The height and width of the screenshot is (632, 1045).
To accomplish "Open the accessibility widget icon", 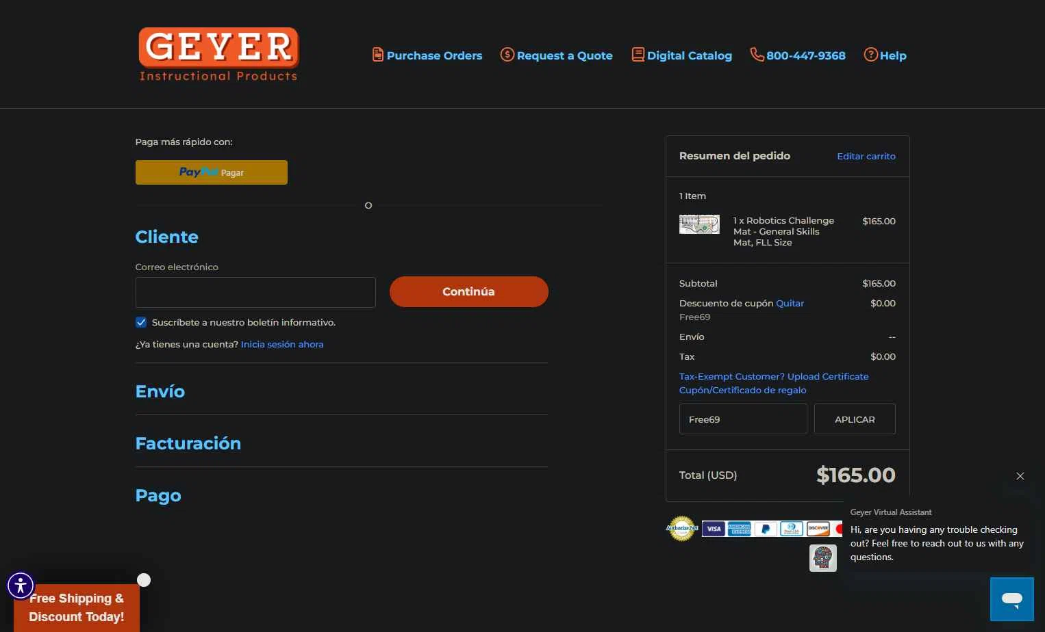I will [x=21, y=585].
